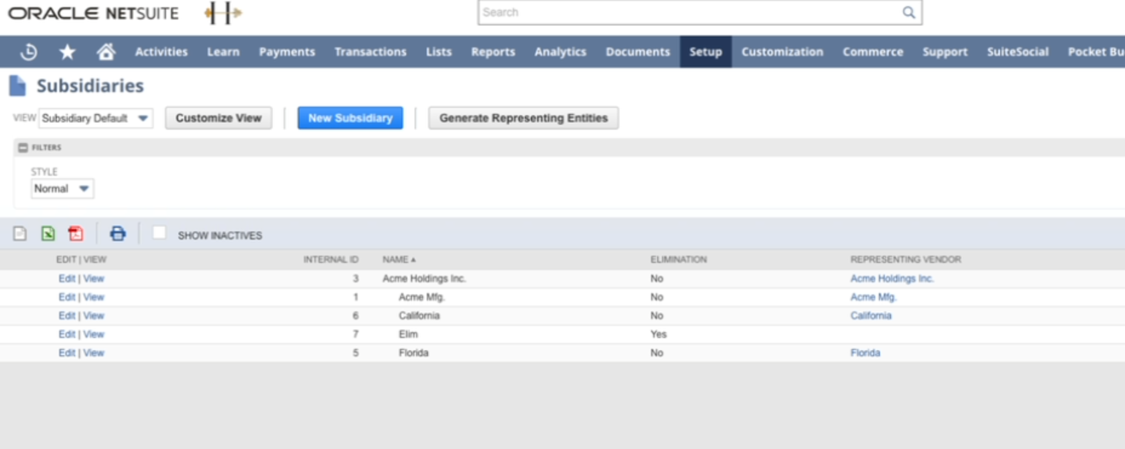The image size is (1125, 449).
Task: Open the Analytics menu
Action: [560, 52]
